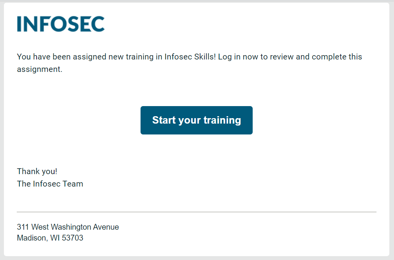
Task: Click the letter "C" ending the INFOSEC logo
Action: coord(98,24)
